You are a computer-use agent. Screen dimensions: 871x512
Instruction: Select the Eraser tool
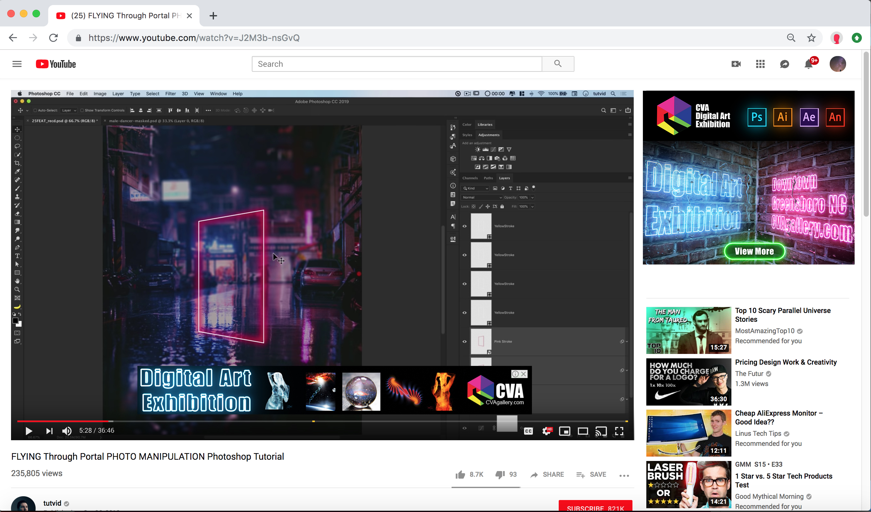click(x=17, y=214)
